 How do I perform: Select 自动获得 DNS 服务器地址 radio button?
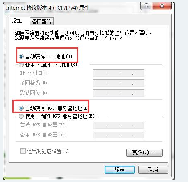click(21, 108)
